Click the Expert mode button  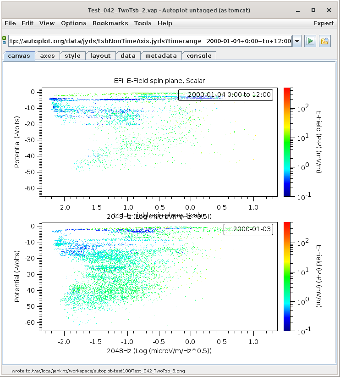(x=324, y=23)
